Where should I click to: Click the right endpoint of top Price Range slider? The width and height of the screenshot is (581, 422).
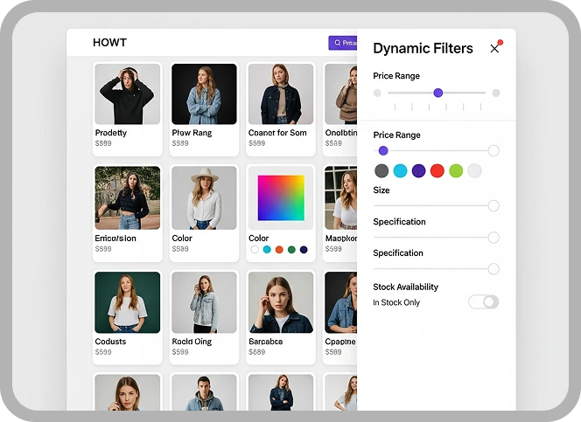[x=496, y=93]
